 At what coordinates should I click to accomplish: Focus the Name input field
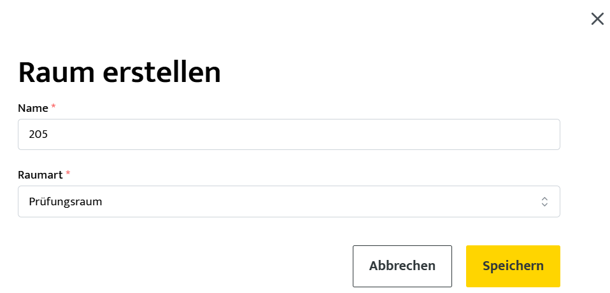coord(288,135)
